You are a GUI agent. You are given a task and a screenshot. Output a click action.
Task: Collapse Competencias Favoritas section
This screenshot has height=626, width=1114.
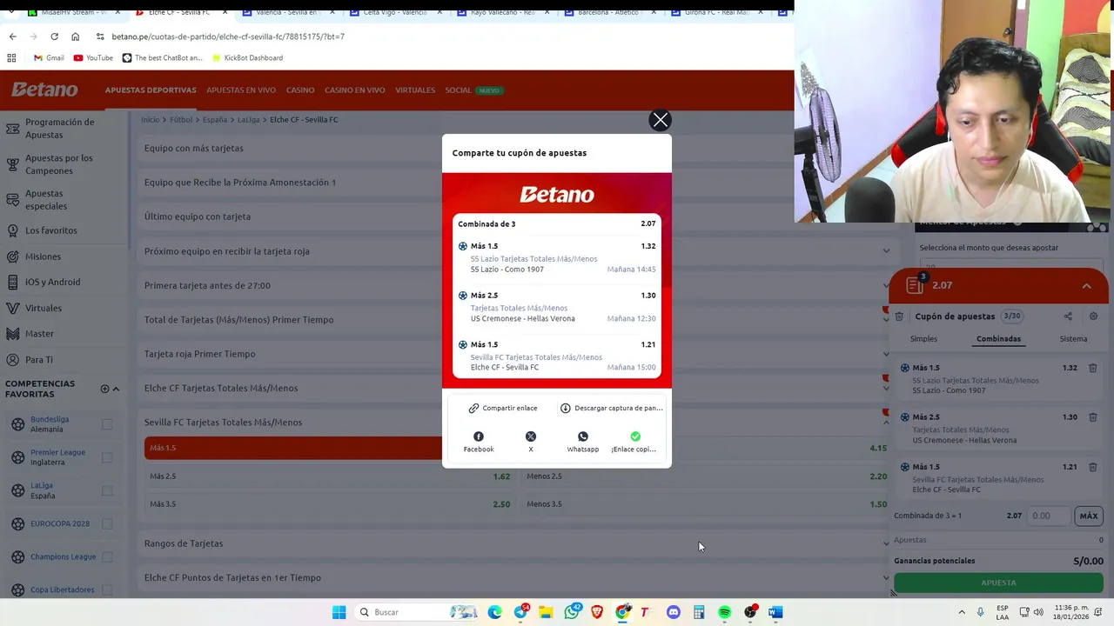(116, 389)
